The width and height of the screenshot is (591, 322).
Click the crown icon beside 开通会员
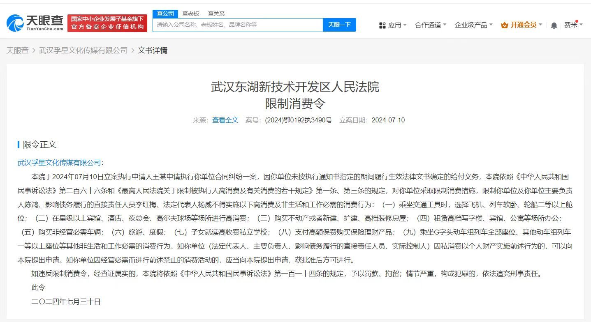tap(504, 25)
